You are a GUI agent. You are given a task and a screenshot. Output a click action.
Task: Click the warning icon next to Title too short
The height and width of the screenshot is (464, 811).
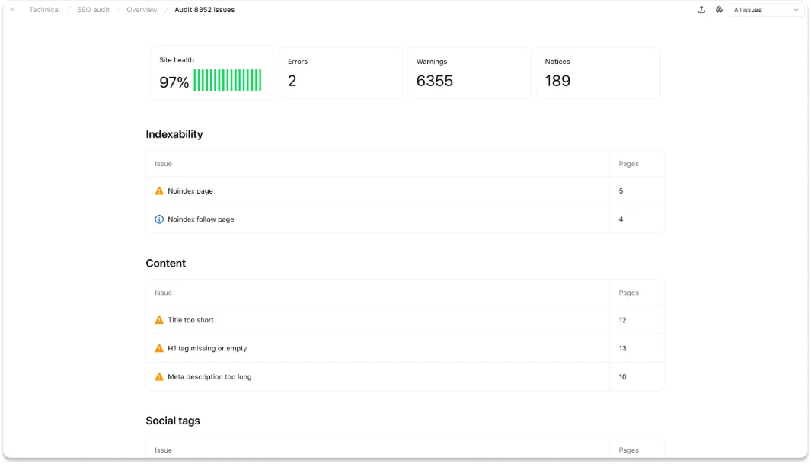coord(159,320)
